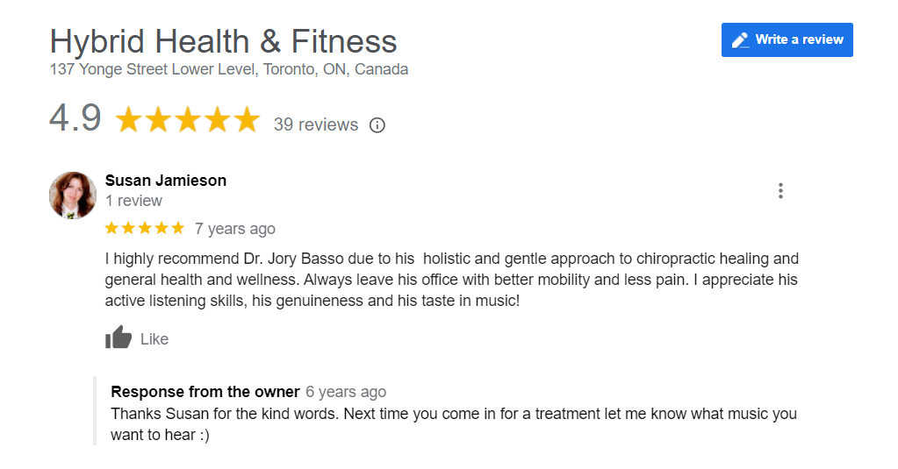
Task: Open Susan Jamieson's reviewer name link
Action: (166, 181)
